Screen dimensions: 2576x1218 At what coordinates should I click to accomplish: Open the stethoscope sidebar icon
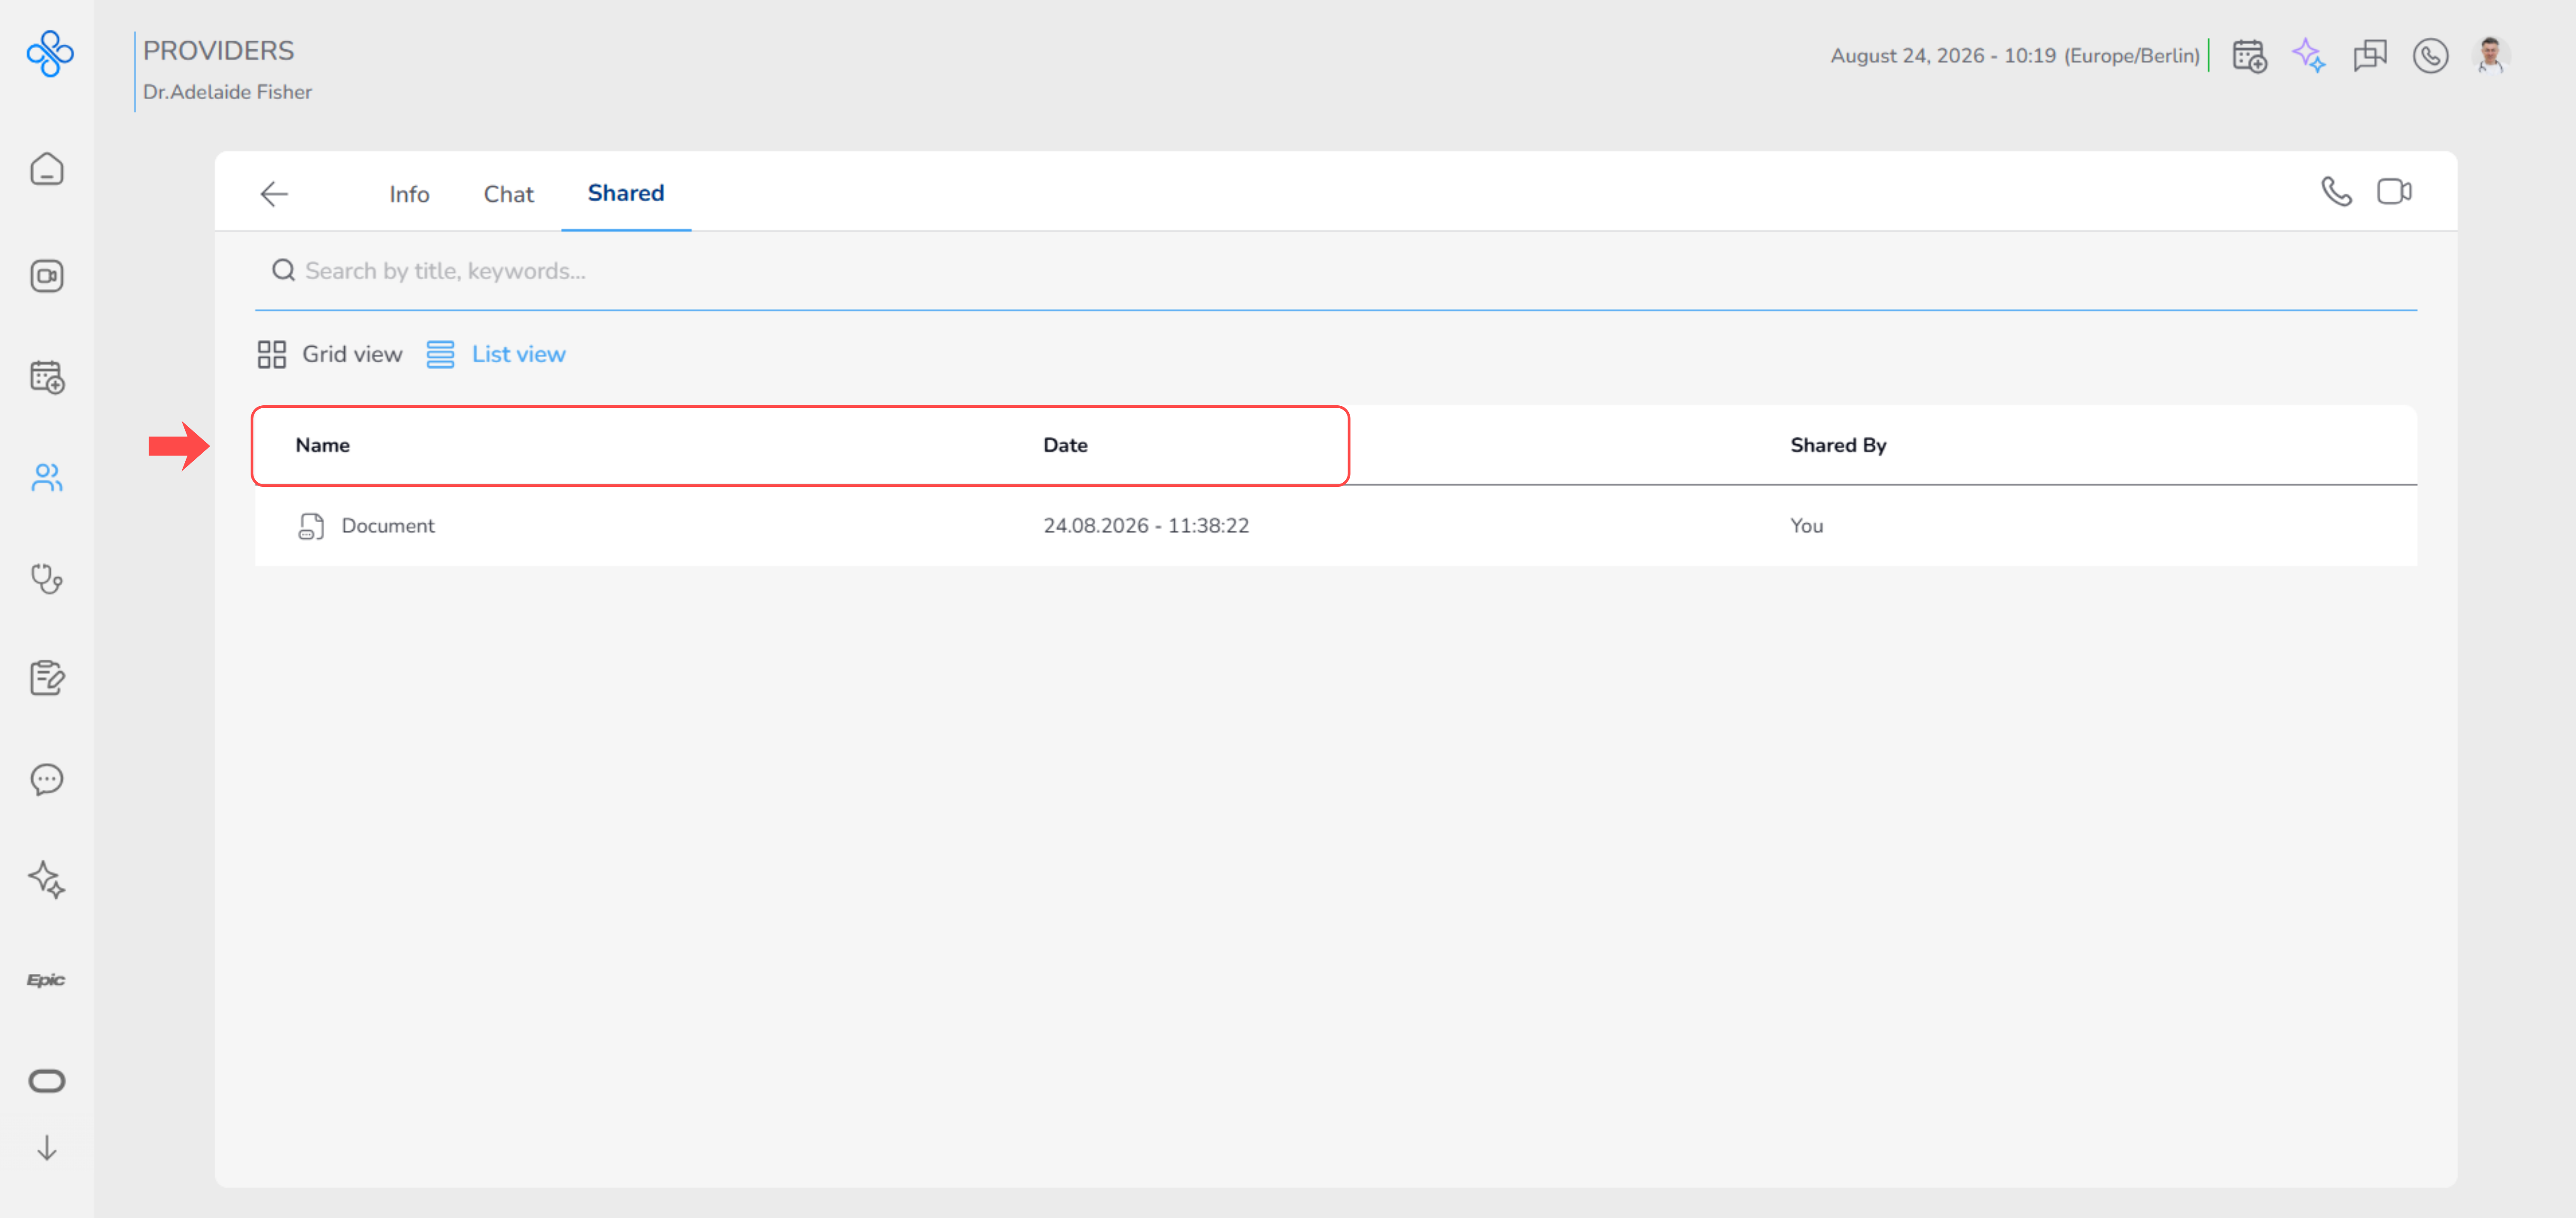(47, 579)
